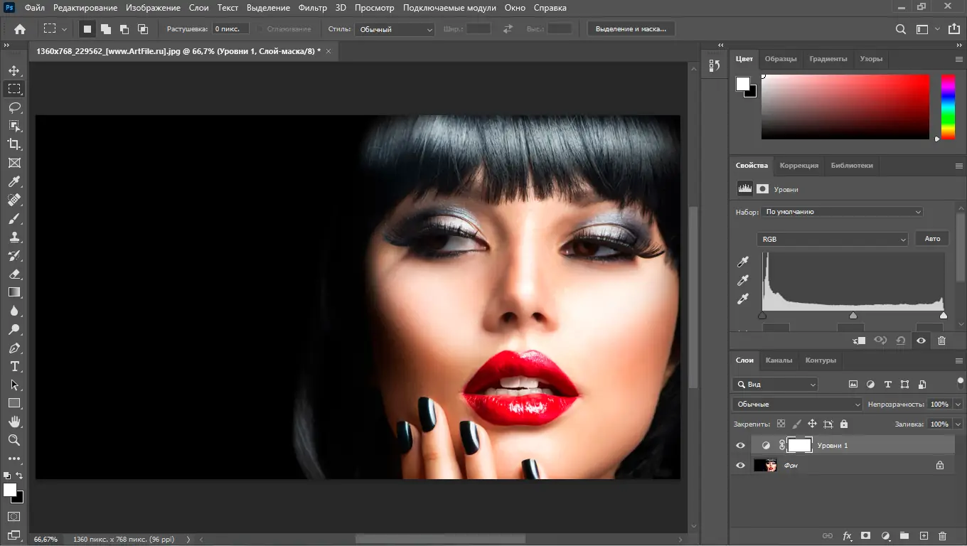Screen dimensions: 967x546
Task: Click the Авто button
Action: (x=932, y=239)
